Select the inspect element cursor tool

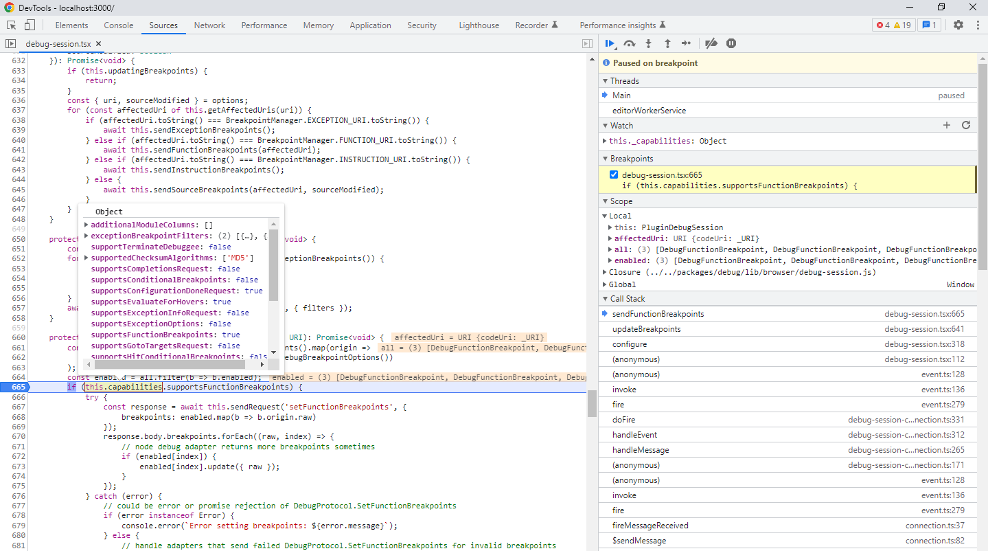[10, 24]
